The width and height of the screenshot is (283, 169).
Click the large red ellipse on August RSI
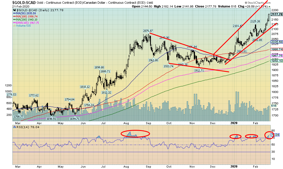135,134
